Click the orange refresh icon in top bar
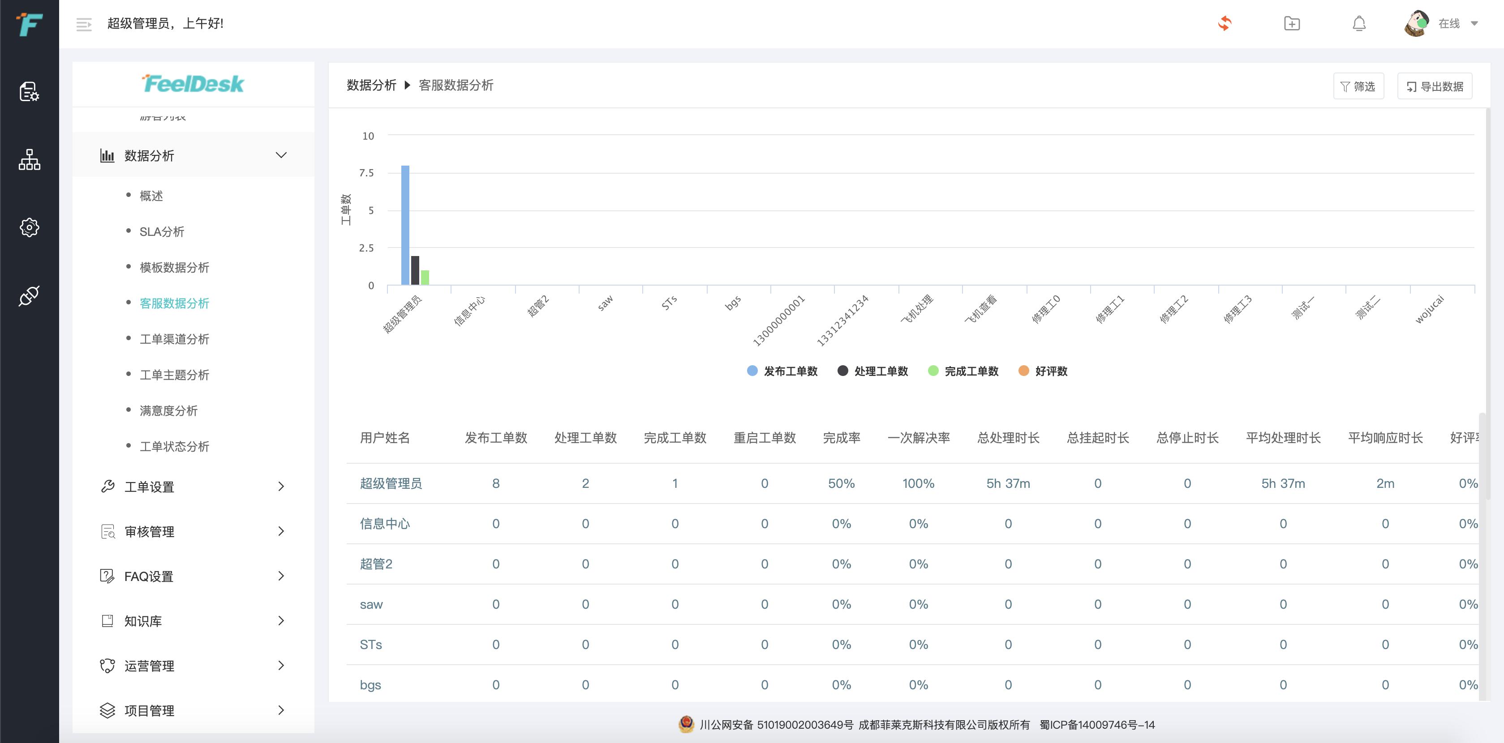 (x=1225, y=23)
